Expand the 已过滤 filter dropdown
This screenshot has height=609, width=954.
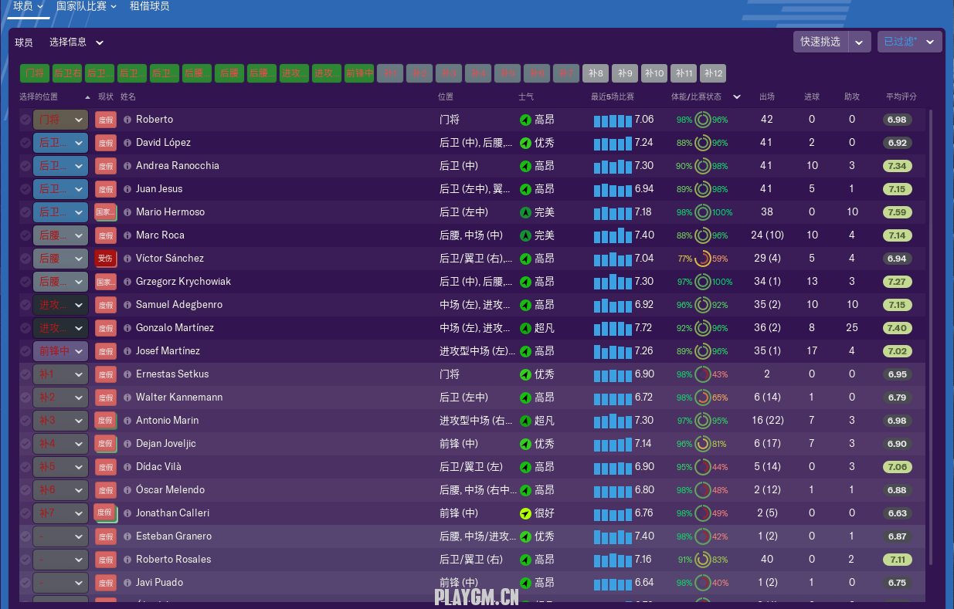pos(909,42)
